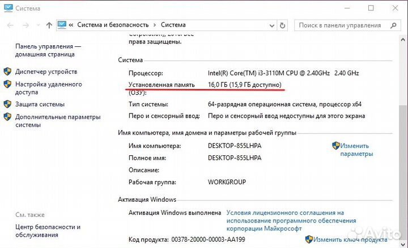This screenshot has height=248, width=408.
Task: Click the 'Рабочая группа:' label
Action: [152, 182]
